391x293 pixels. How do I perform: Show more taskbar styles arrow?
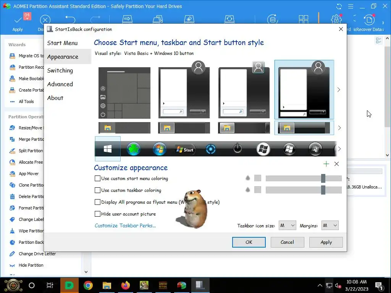click(339, 128)
